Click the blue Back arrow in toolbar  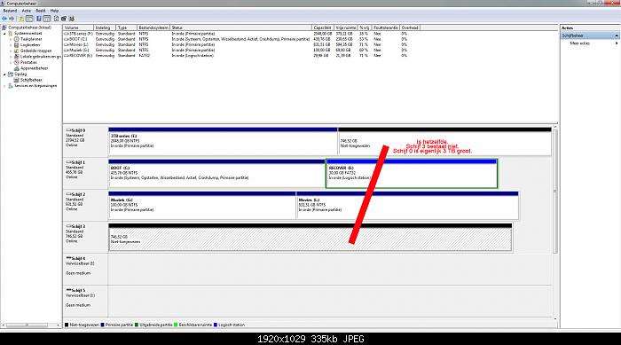pos(4,19)
